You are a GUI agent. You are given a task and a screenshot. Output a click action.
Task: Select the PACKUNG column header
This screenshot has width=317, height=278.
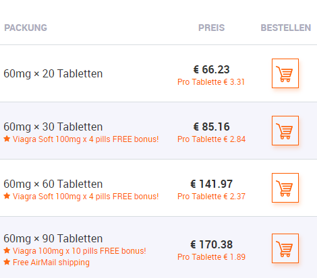coord(26,28)
